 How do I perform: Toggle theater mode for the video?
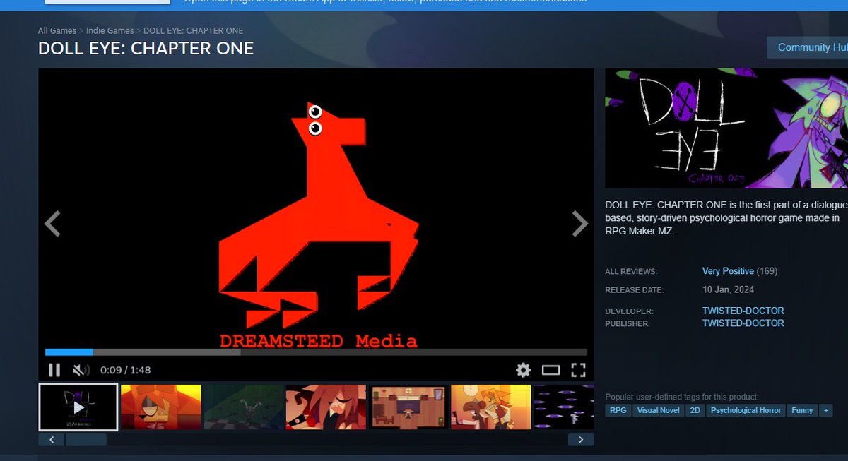click(550, 369)
